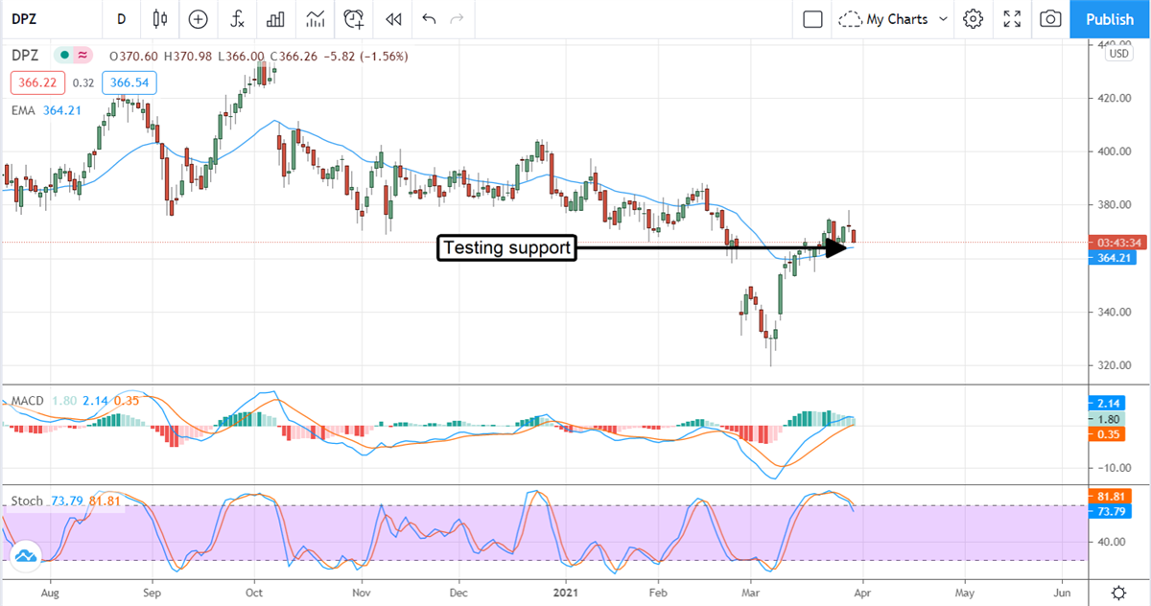The height and width of the screenshot is (606, 1151).
Task: Undo last chart action
Action: [x=429, y=19]
